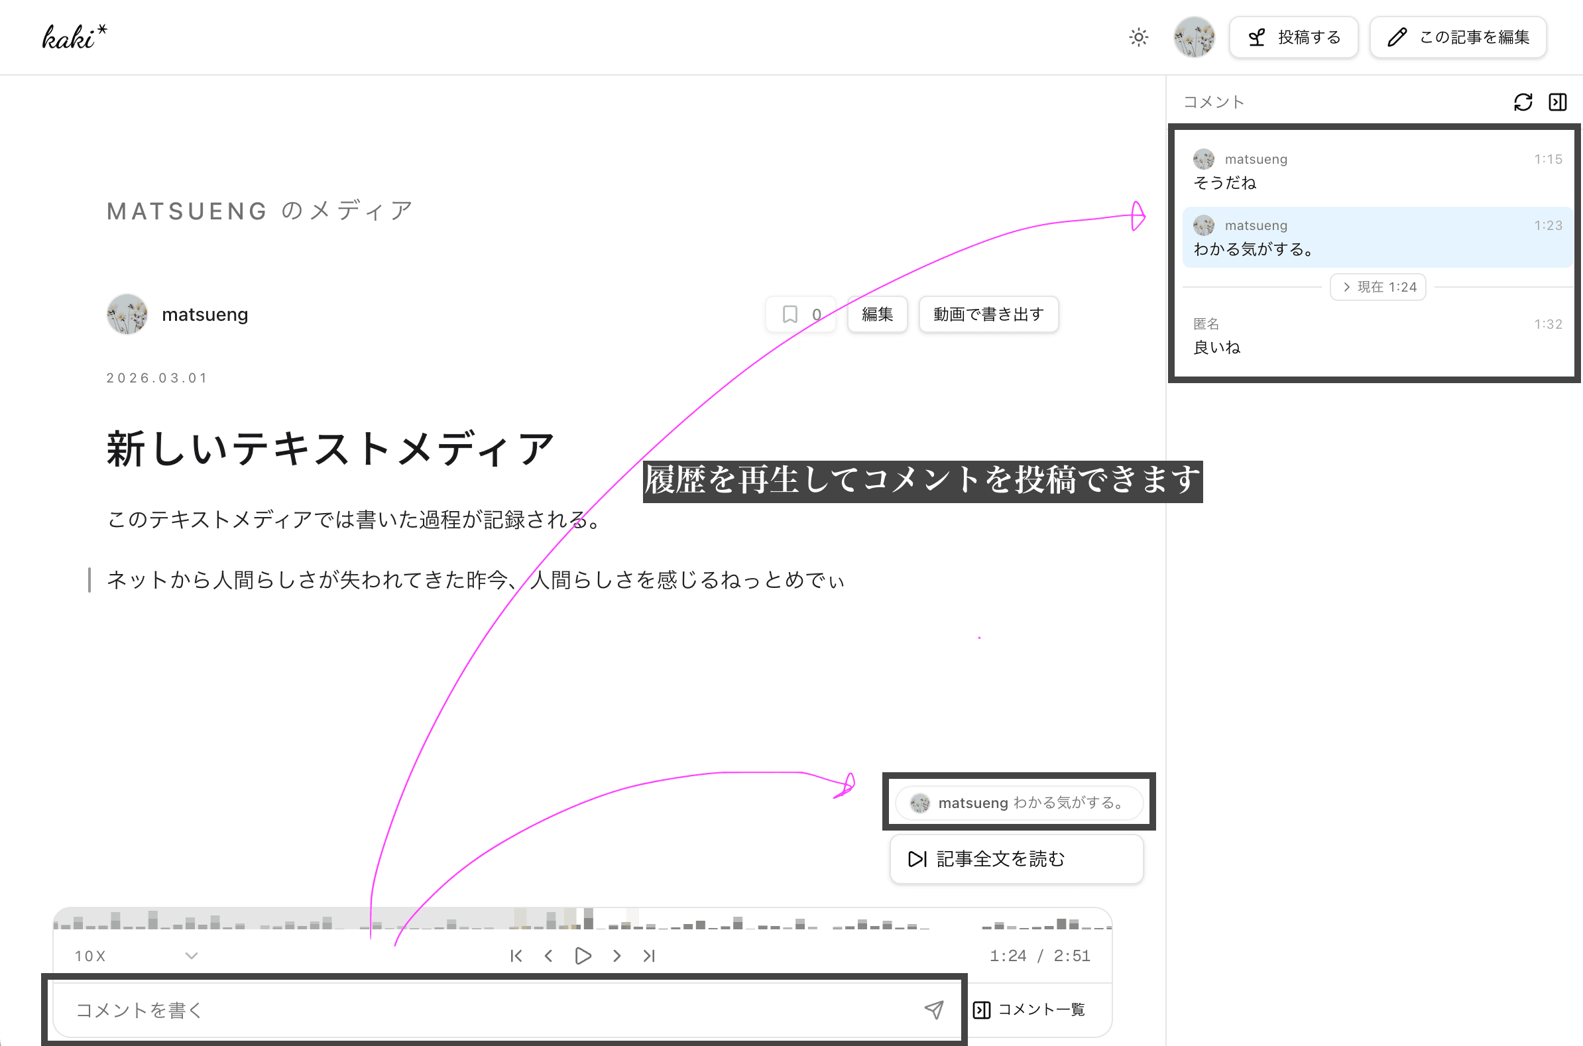Refresh the comments panel
Viewport: 1583px width, 1046px height.
[x=1523, y=101]
